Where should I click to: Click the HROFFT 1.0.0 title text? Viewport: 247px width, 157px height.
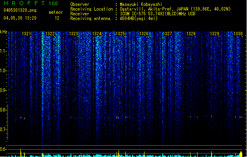click(31, 3)
